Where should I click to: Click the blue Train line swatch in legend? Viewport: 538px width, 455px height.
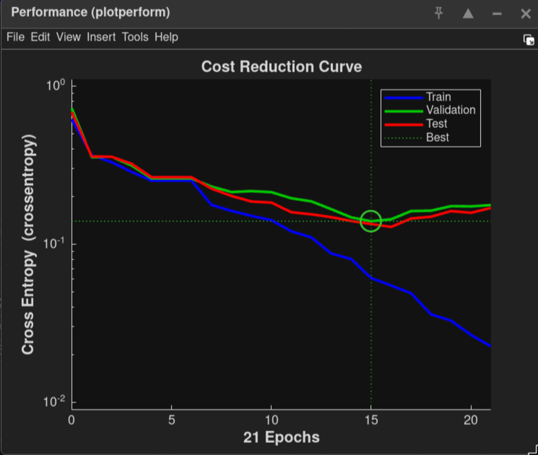[x=403, y=97]
